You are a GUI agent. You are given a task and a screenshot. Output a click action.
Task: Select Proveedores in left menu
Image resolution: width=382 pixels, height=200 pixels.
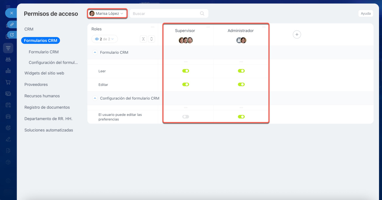36,84
